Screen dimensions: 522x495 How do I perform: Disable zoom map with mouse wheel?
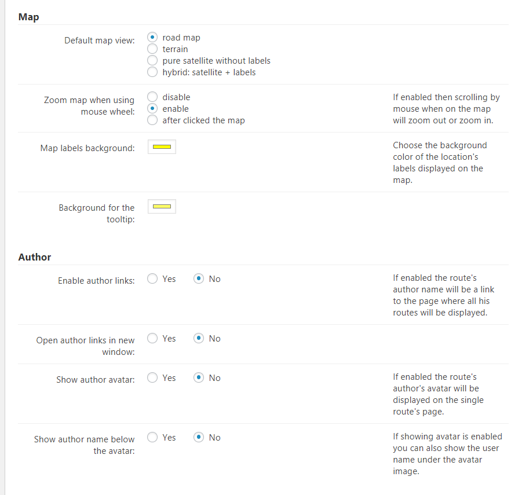152,97
